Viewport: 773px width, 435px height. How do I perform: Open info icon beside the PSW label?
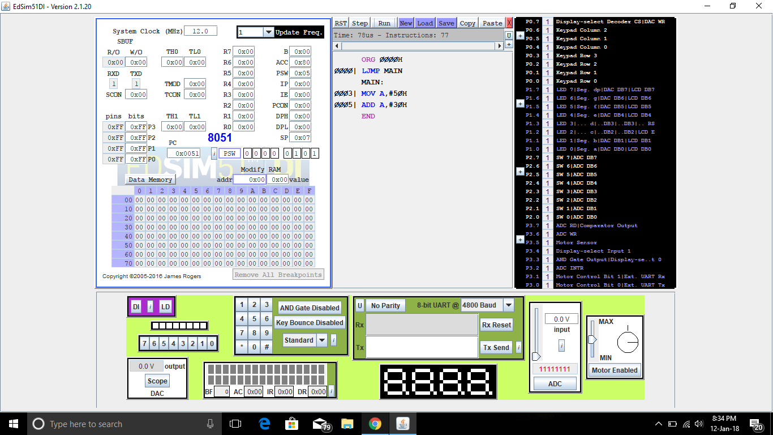tap(214, 153)
